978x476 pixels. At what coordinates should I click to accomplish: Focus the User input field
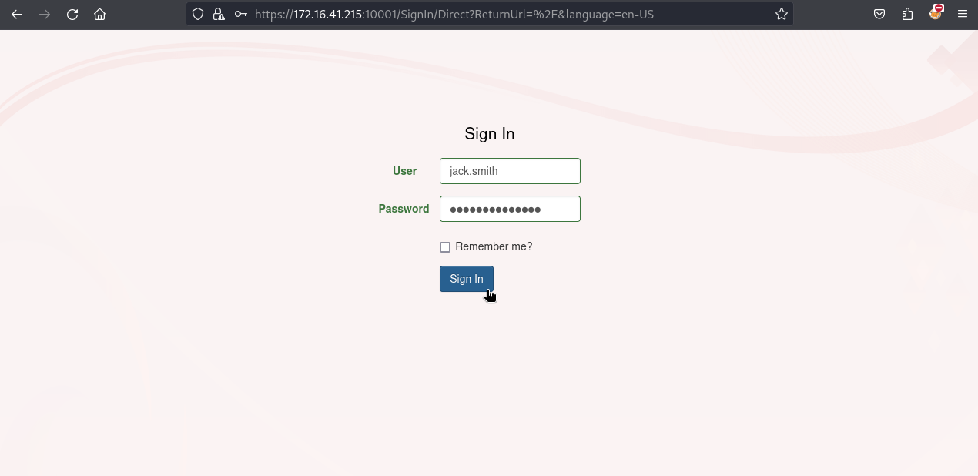coord(510,171)
